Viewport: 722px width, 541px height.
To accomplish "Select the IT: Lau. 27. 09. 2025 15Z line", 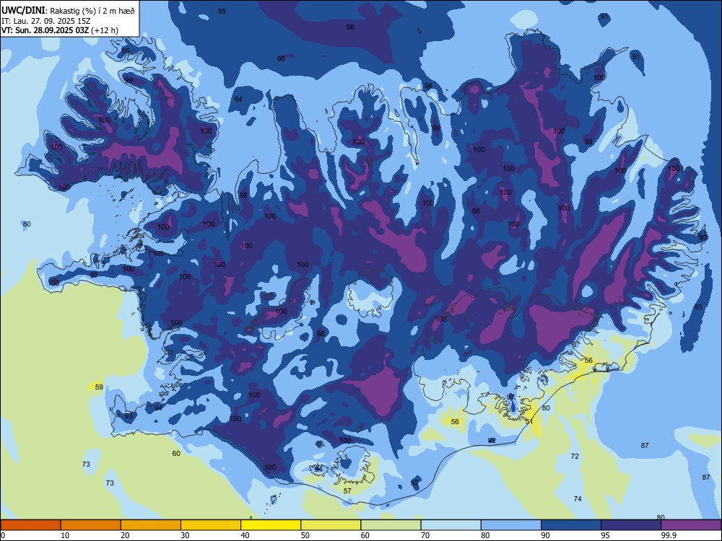I will pos(45,21).
